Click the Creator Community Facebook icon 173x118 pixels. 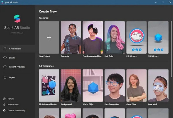pyautogui.click(x=4, y=110)
